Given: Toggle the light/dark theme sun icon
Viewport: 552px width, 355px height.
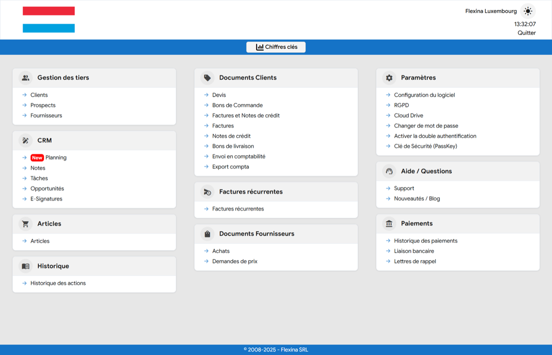Looking at the screenshot, I should tap(528, 11).
